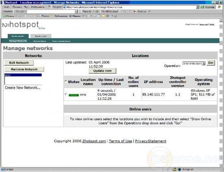Viewport: 224px width, 172px height.
Task: Switch to the My Account tab
Action: 41,36
